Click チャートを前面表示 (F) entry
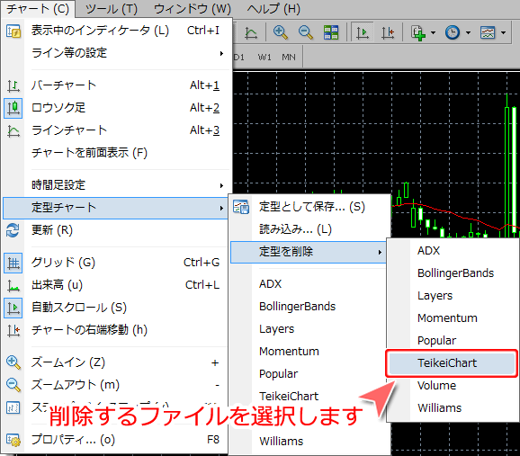Image resolution: width=520 pixels, height=456 pixels. (x=115, y=153)
